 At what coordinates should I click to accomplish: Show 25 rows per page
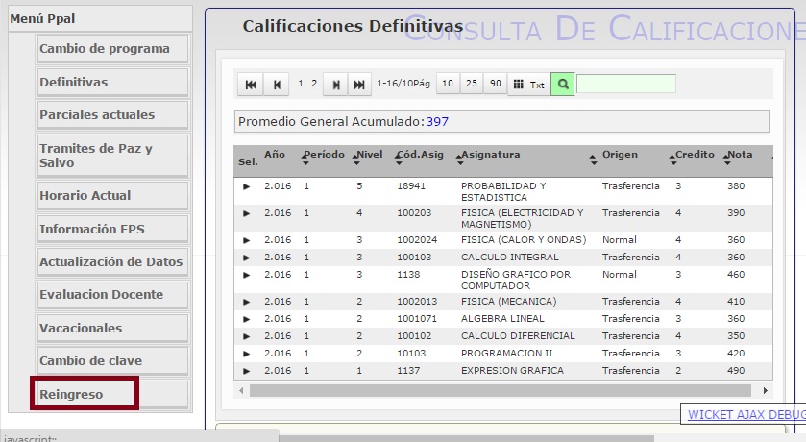point(472,85)
